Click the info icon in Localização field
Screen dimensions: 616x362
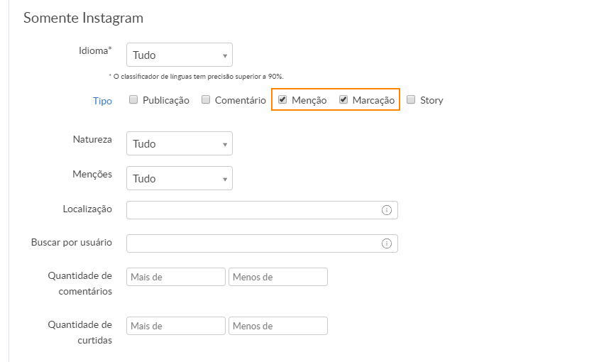pos(387,210)
